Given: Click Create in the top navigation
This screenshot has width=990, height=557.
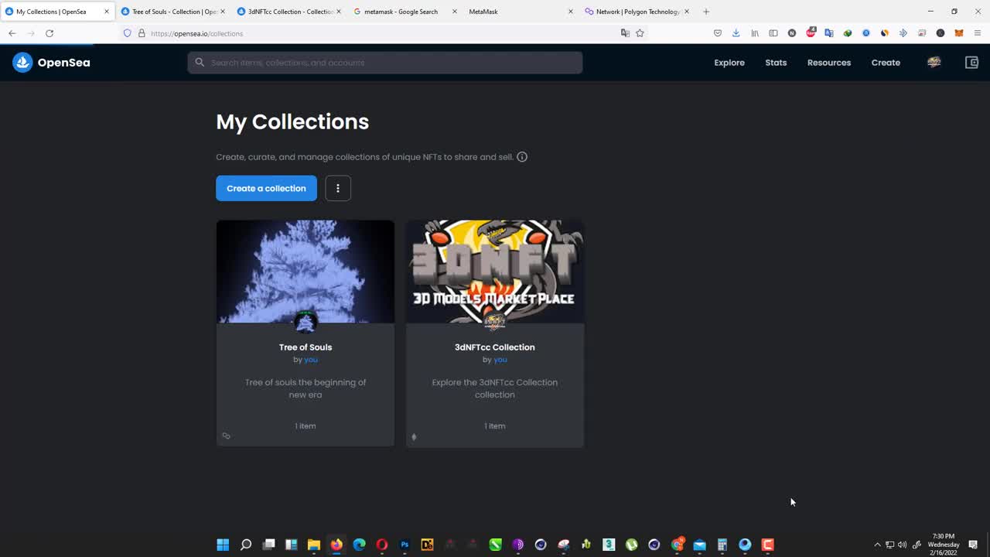Looking at the screenshot, I should click(886, 63).
